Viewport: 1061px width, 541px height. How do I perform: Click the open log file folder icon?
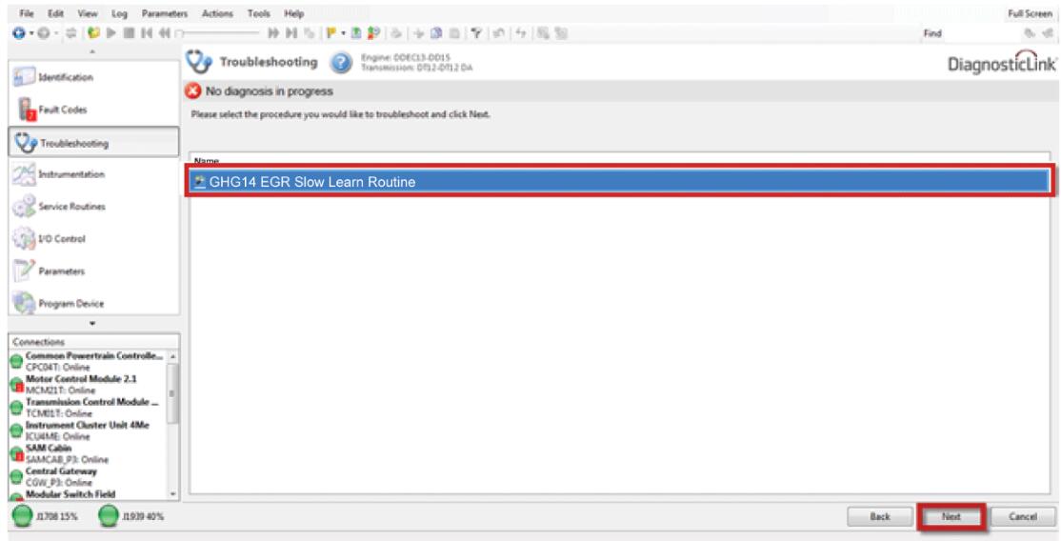click(x=94, y=33)
